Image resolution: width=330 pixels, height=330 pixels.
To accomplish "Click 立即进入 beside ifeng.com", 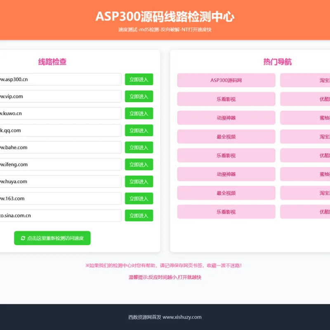I will coord(139,164).
